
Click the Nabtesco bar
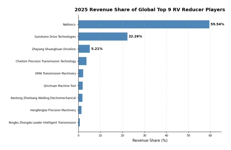tap(144, 24)
